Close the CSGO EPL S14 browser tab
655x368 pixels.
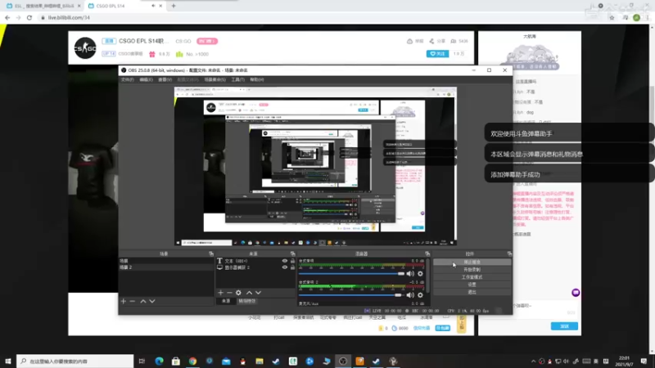click(160, 6)
